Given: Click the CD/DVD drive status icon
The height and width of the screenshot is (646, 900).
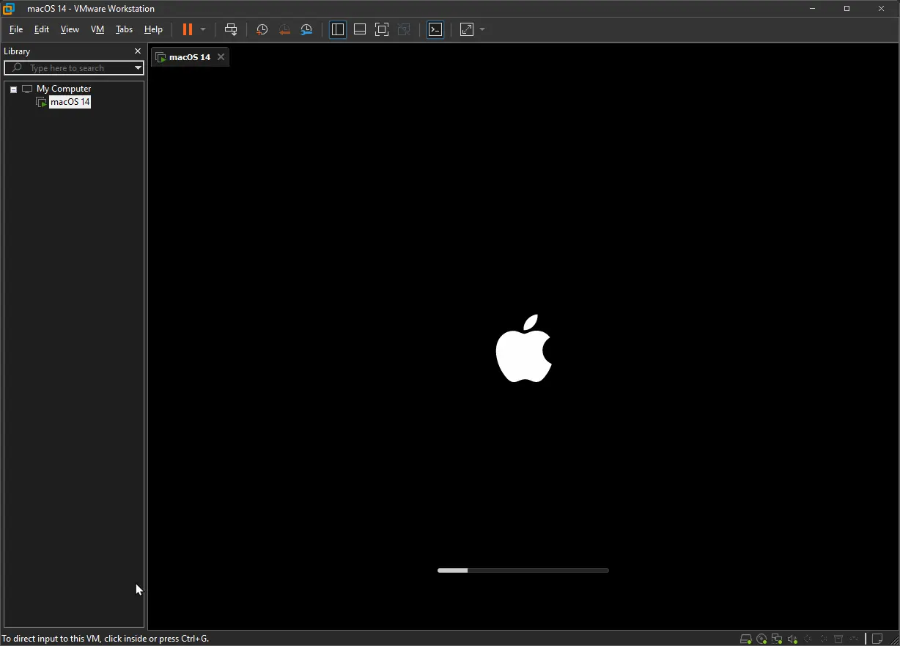Looking at the screenshot, I should (761, 639).
